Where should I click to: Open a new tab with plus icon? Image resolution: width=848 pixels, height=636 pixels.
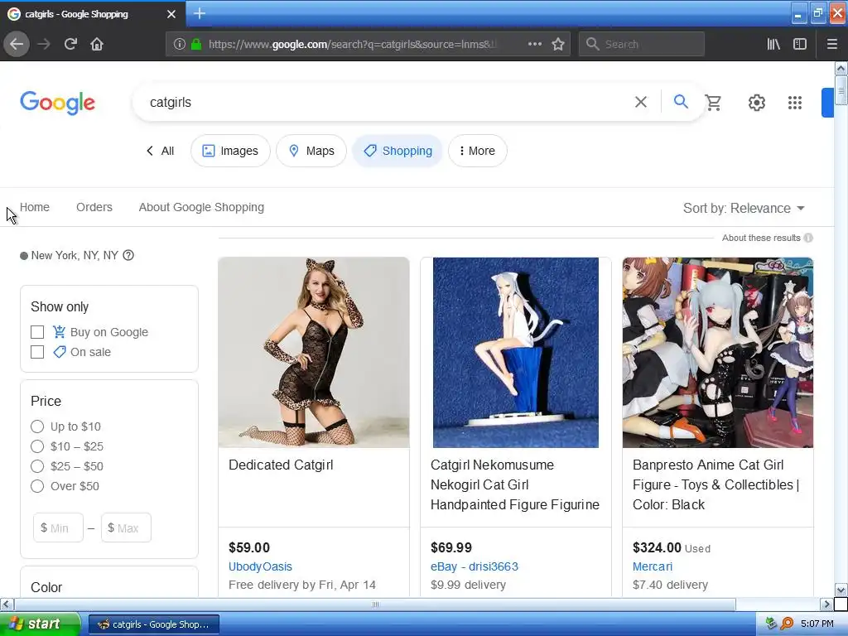[200, 13]
